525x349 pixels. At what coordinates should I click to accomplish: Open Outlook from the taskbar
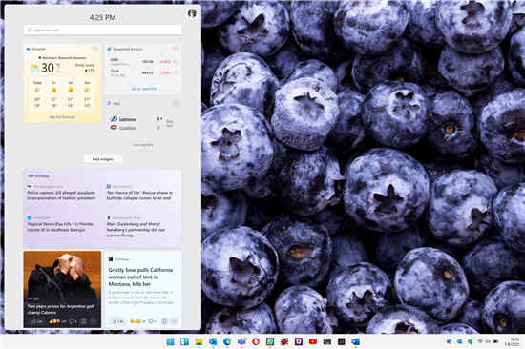[x=356, y=341]
